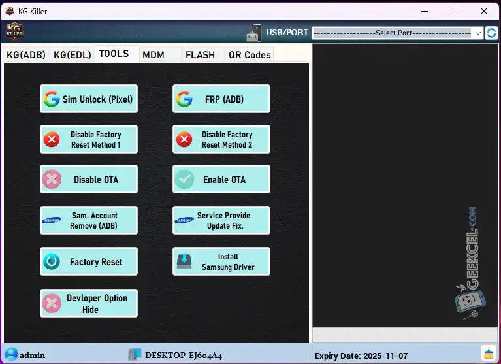The width and height of the screenshot is (501, 364).
Task: Click the green checkmark icon on Enable OTA
Action: click(184, 179)
